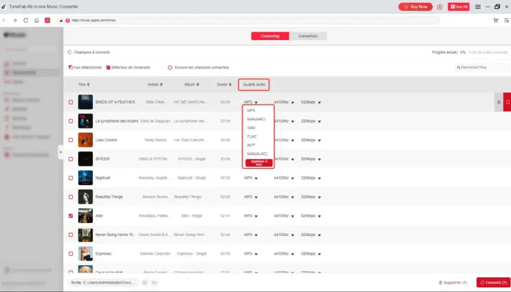511x292 pixels.
Task: Click the Rechercher(Titre) search field
Action: 482,68
